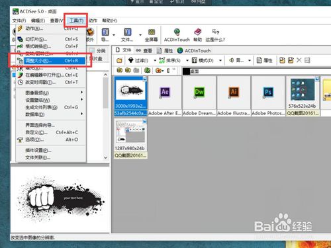Open 选项(O)... options entry

[51, 140]
